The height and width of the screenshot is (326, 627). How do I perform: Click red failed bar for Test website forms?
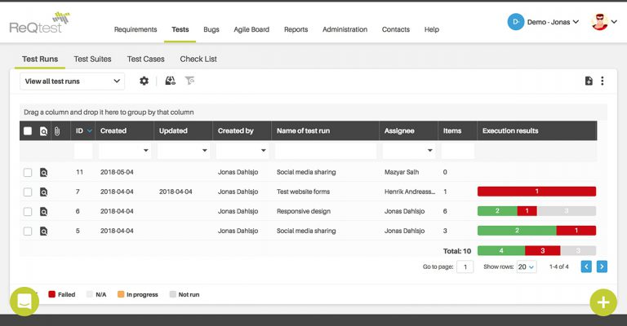pyautogui.click(x=536, y=192)
